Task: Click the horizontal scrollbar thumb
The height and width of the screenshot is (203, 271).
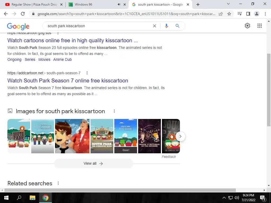Action: point(120,190)
